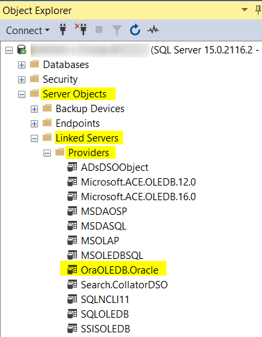Select the MSOLAP provider
Screen dimensions: 262x337
[x=100, y=241]
